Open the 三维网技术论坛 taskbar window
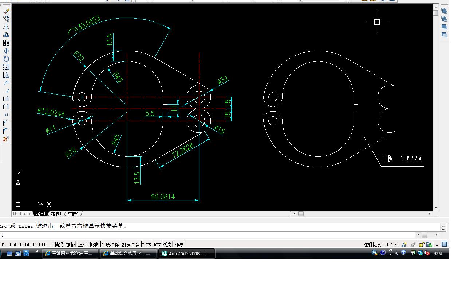 tap(71, 254)
